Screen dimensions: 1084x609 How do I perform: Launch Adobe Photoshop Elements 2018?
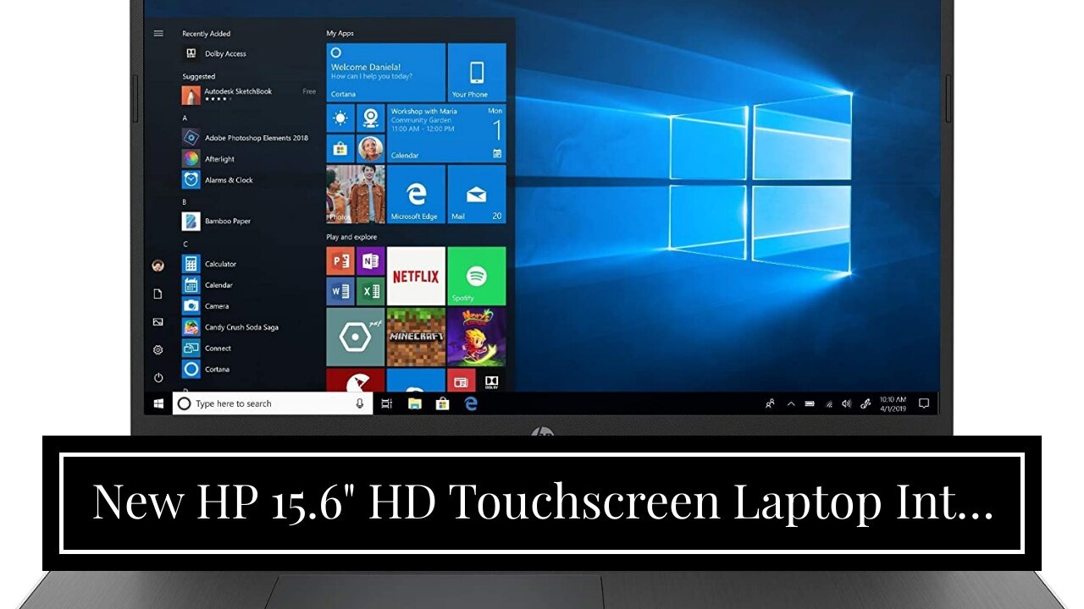246,137
